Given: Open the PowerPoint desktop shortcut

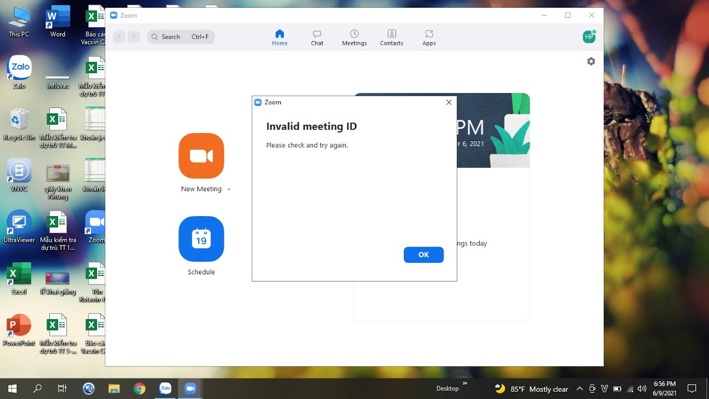Looking at the screenshot, I should tap(19, 330).
